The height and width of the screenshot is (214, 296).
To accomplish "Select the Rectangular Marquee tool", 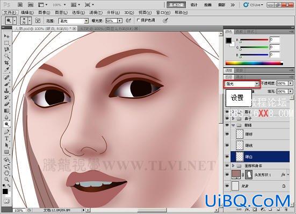I will [6, 42].
